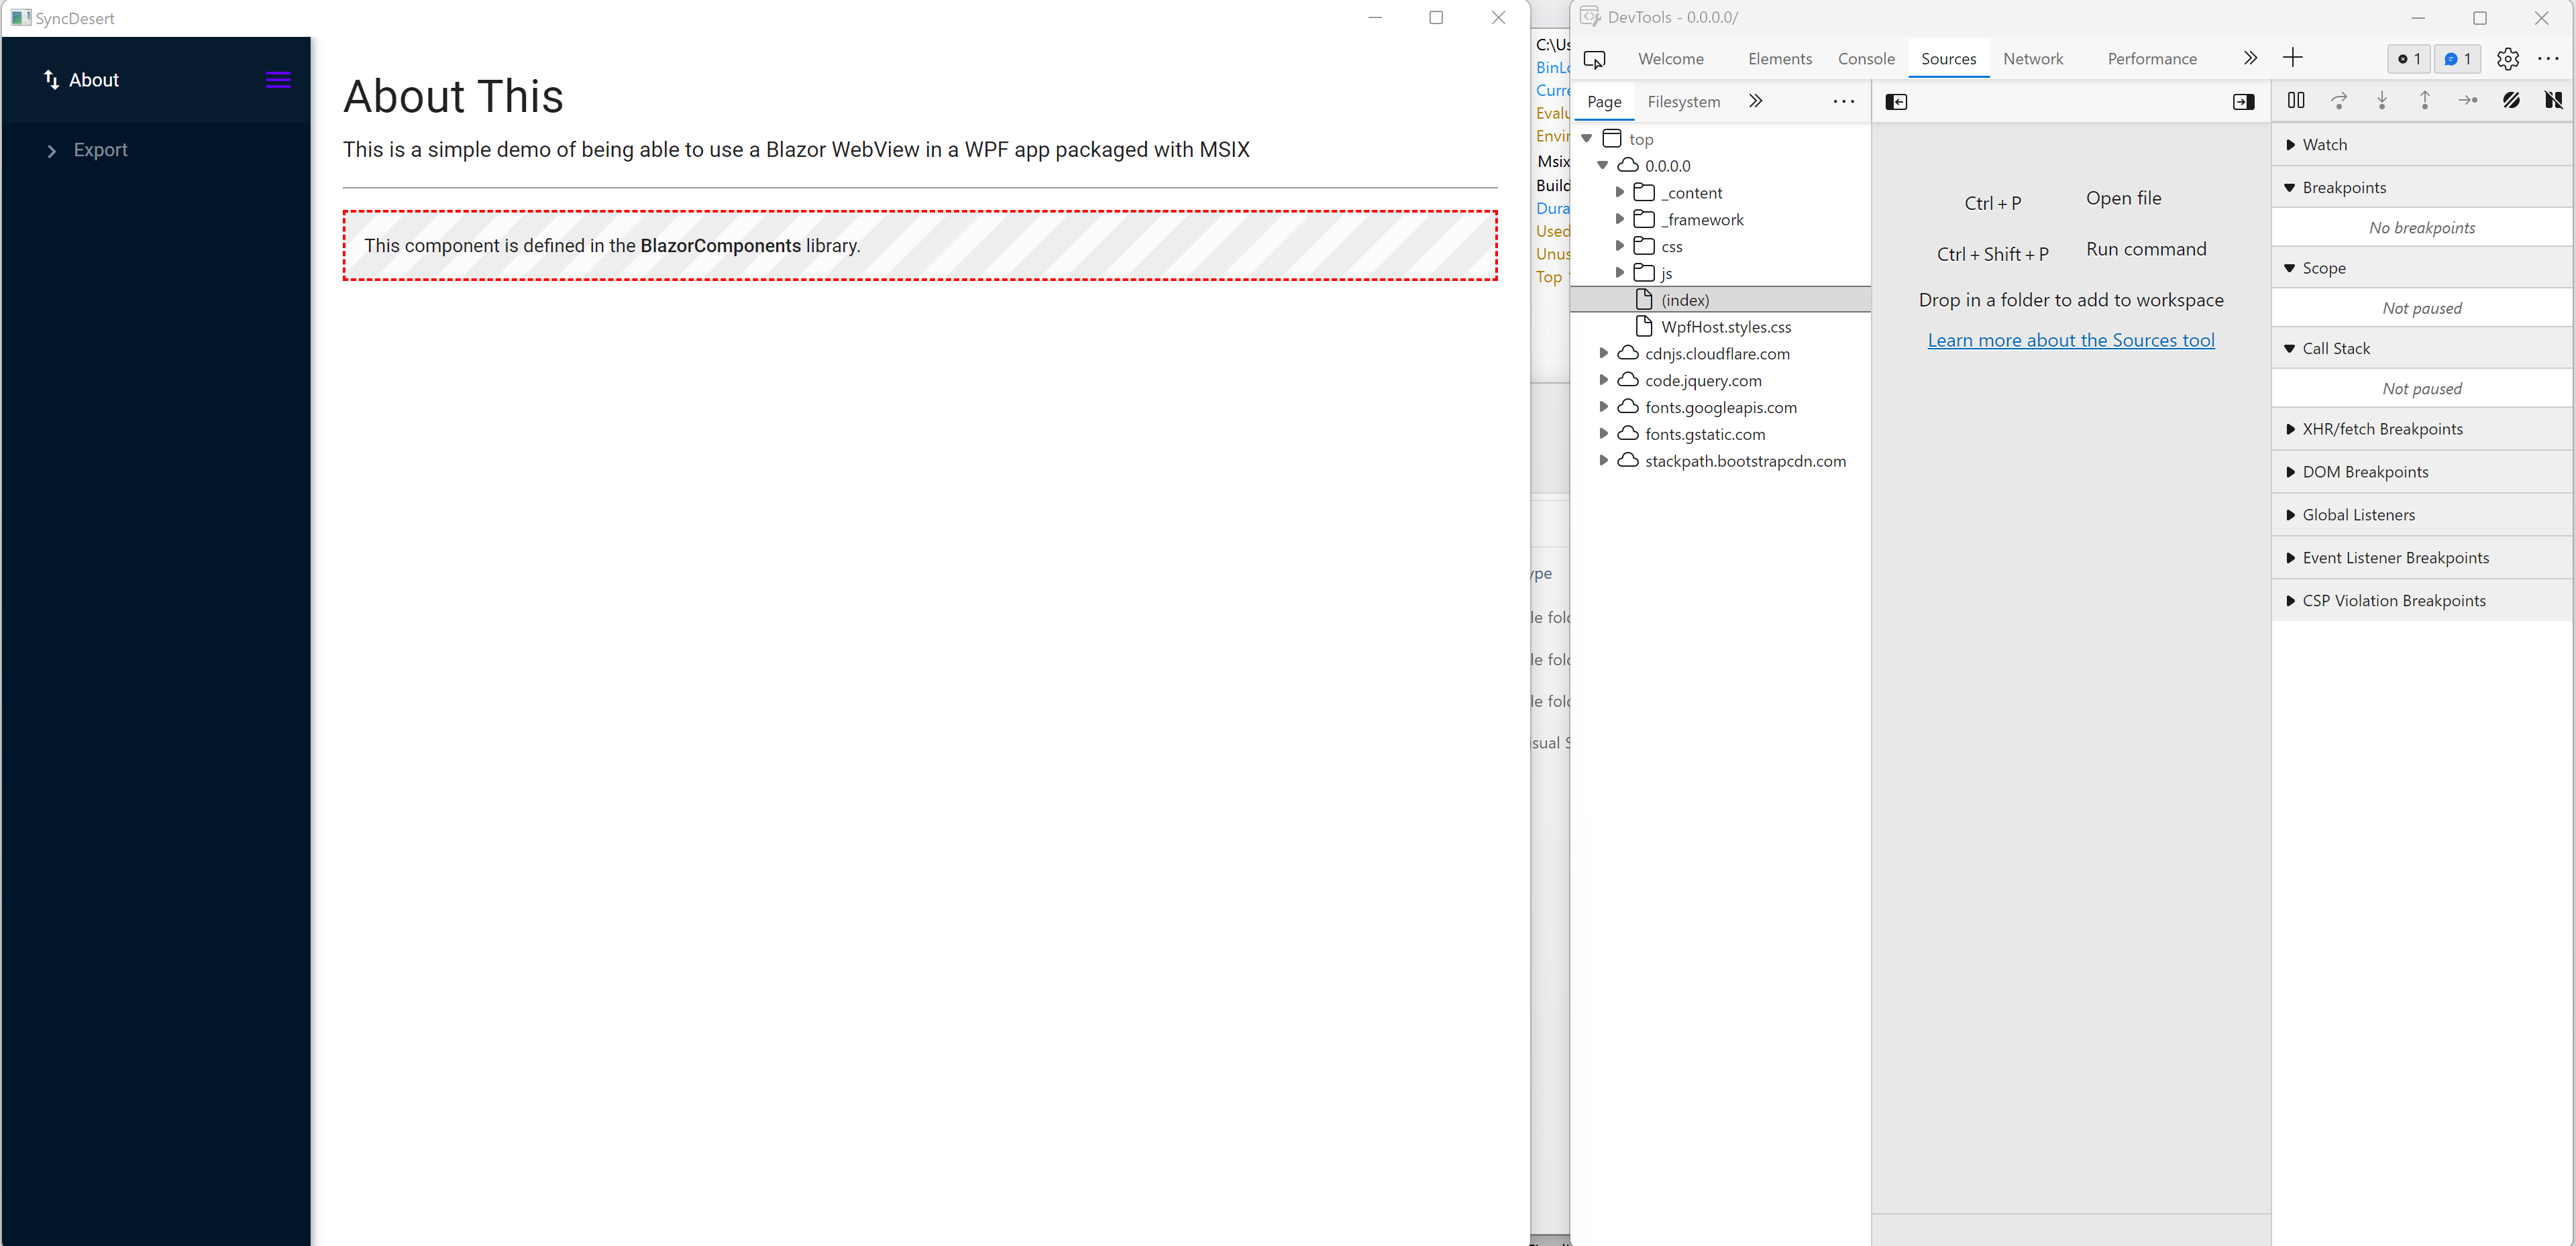Click the purple hamburger menu beside About
The height and width of the screenshot is (1246, 2576).
(x=277, y=79)
